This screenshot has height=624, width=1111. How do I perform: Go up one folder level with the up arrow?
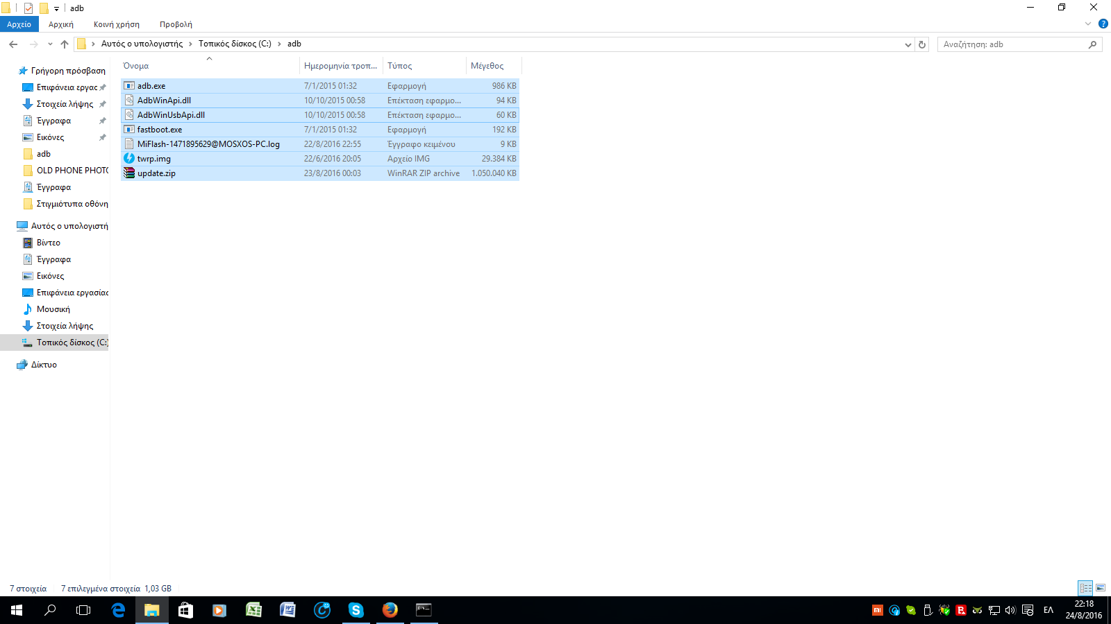point(65,44)
